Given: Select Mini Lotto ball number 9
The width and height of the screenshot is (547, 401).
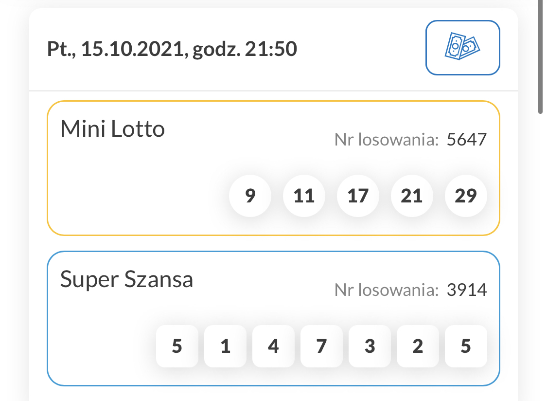Looking at the screenshot, I should (x=250, y=196).
